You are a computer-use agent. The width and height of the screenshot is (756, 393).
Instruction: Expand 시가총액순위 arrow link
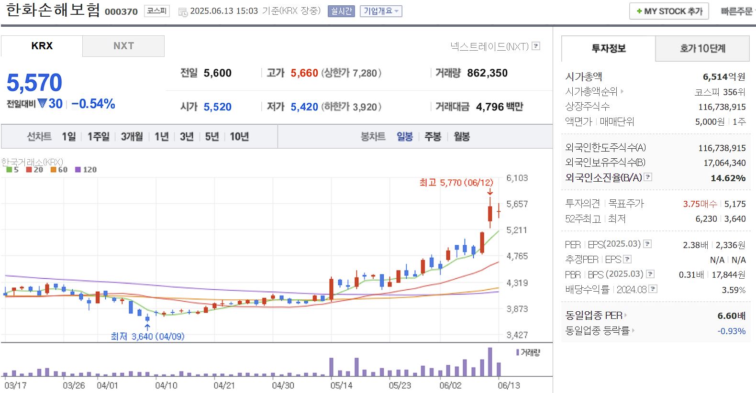pos(622,91)
